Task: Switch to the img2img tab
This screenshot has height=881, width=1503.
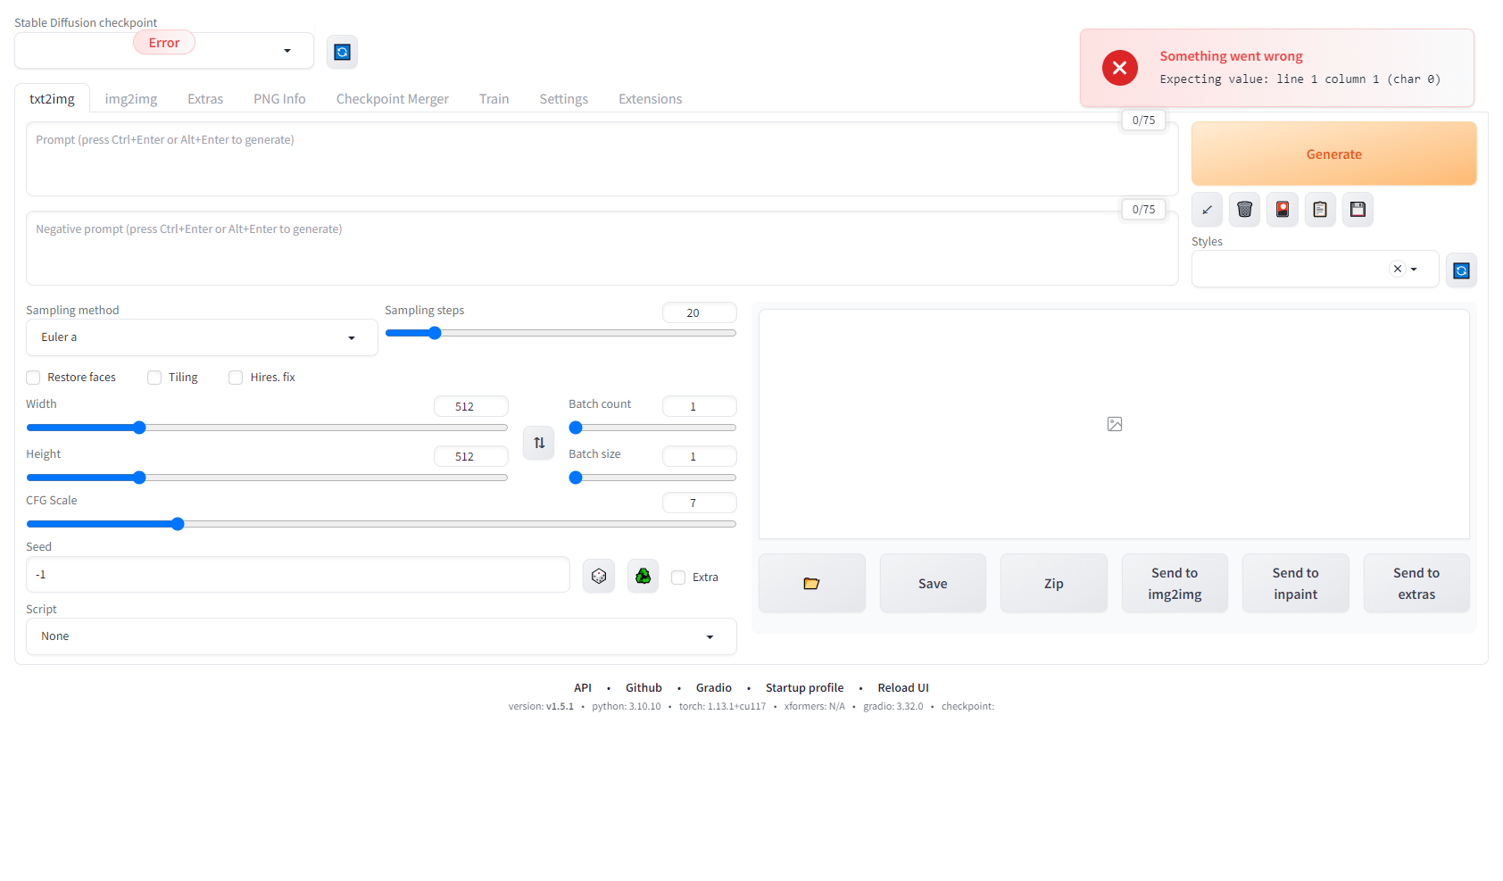Action: pyautogui.click(x=130, y=99)
